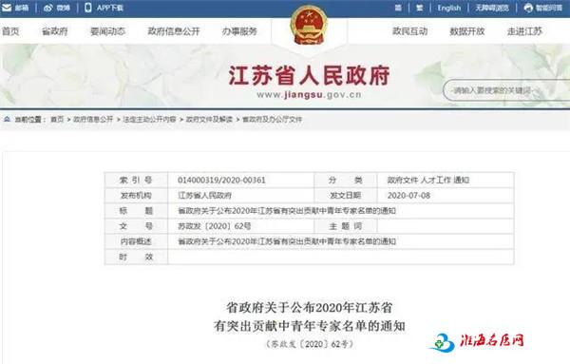Open the accessible browsing link 无障碍浏览
The height and width of the screenshot is (364, 570).
point(492,8)
